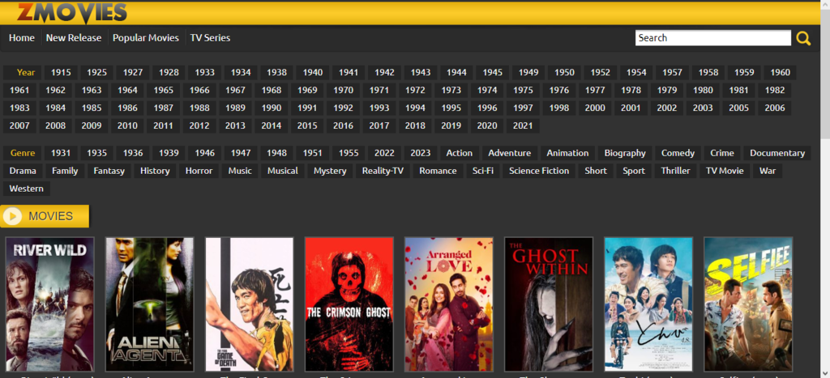The image size is (830, 378).
Task: Select year 2017 filter
Action: 379,125
